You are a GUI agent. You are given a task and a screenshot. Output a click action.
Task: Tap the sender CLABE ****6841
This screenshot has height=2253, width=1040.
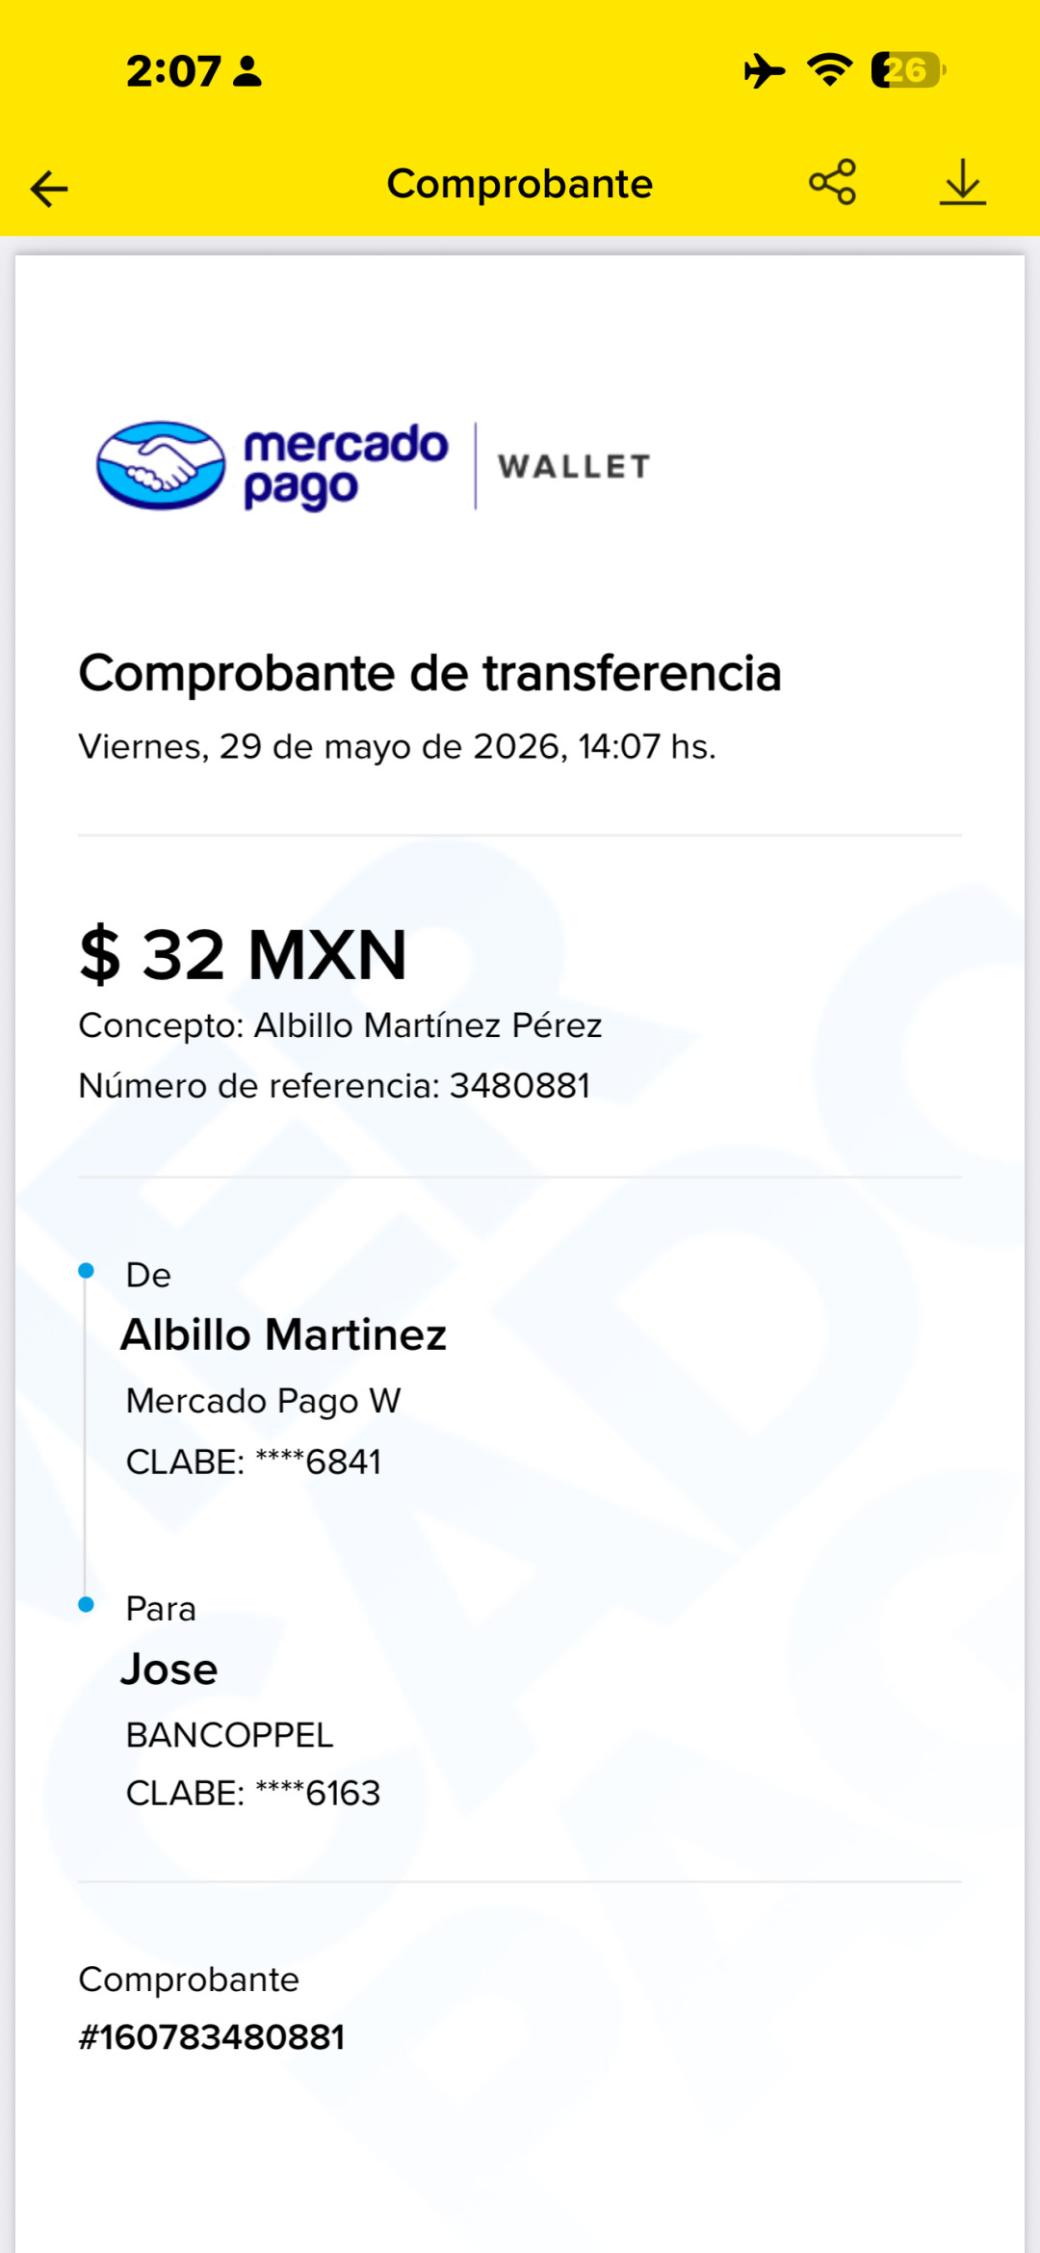[x=254, y=1463]
